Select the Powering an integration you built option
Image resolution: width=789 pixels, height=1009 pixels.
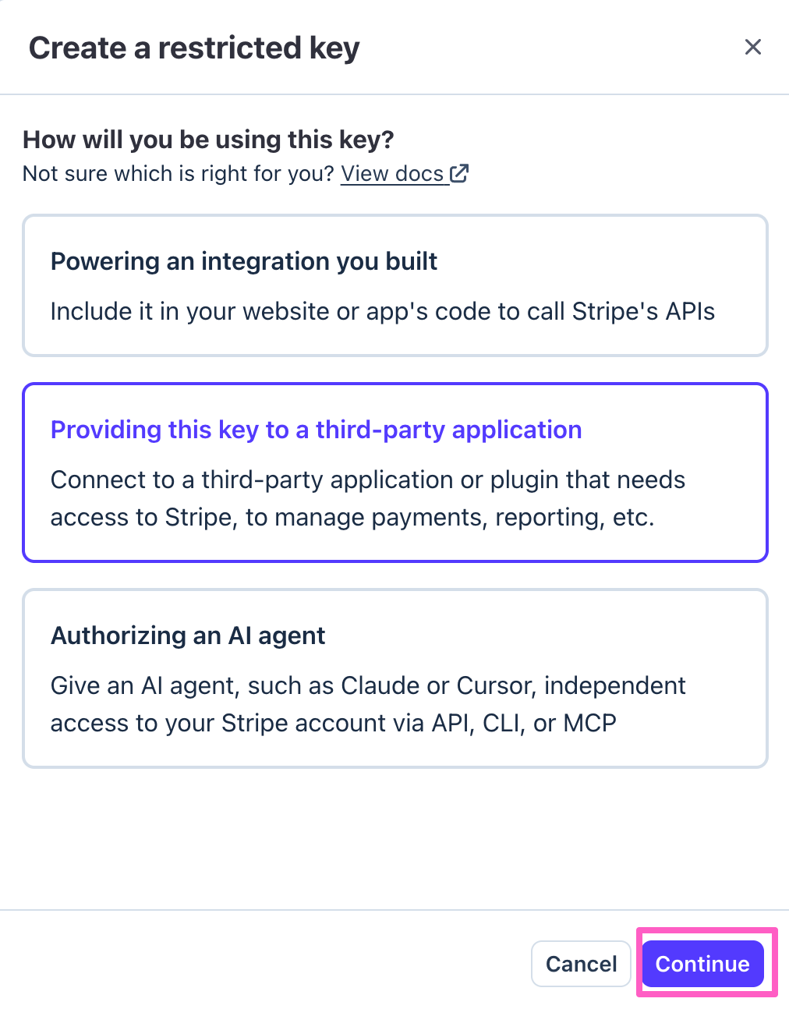(x=395, y=285)
